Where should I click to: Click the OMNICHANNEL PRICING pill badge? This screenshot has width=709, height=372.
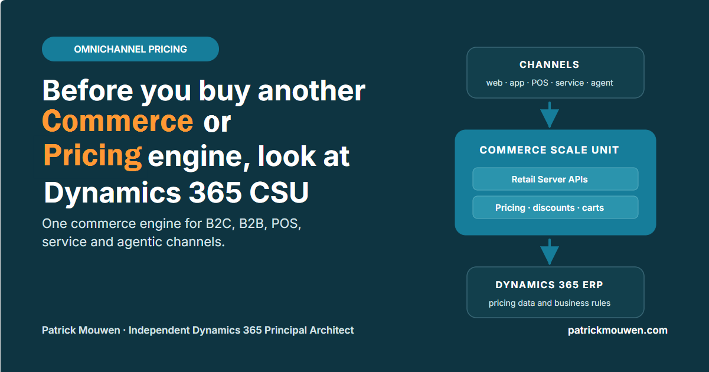(130, 49)
